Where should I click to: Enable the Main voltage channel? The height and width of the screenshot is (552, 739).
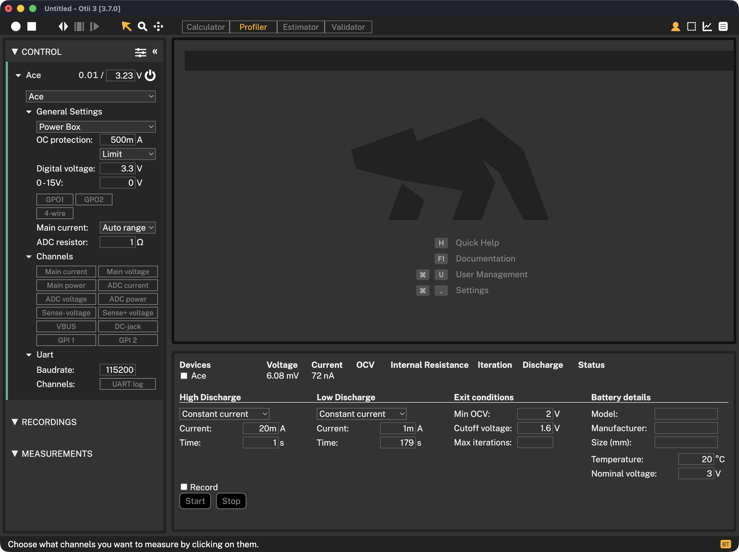coord(128,272)
